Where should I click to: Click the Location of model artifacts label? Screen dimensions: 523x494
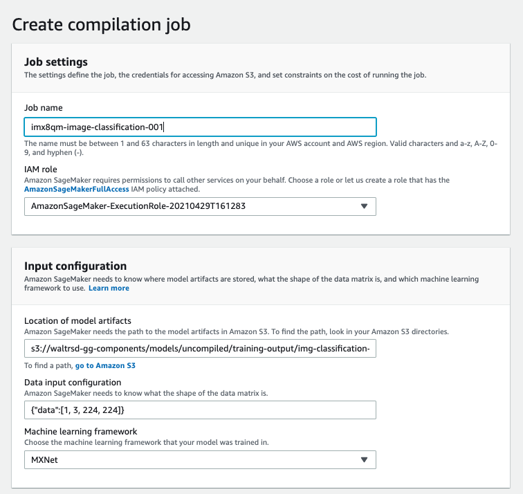point(77,321)
